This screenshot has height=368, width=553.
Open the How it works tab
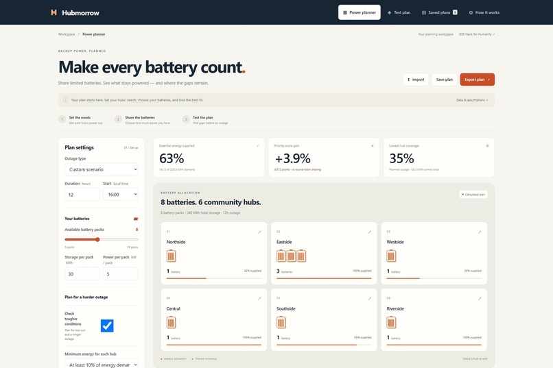click(484, 12)
